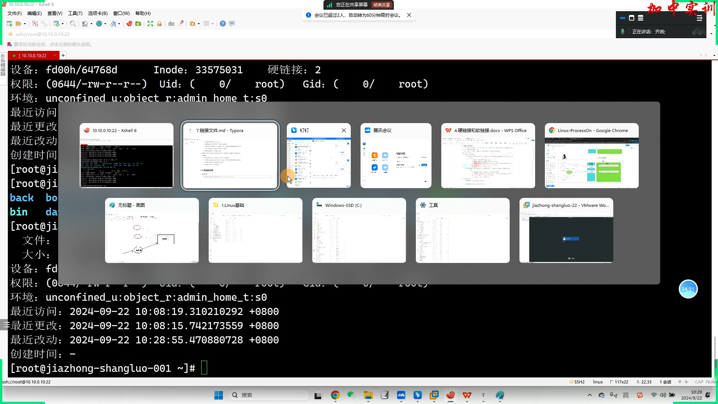Expand the encoding globe dropdown arrow

(x=105, y=24)
